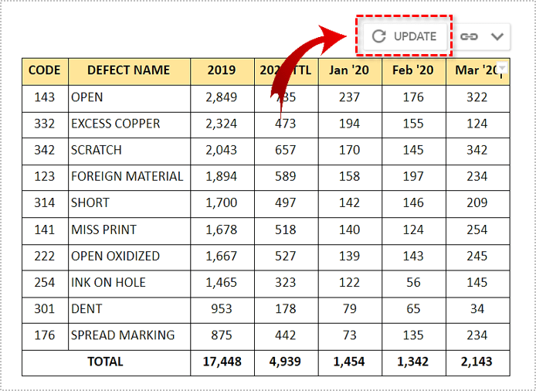
Task: Select the 17,448 total cell for 2019
Action: coord(222,362)
